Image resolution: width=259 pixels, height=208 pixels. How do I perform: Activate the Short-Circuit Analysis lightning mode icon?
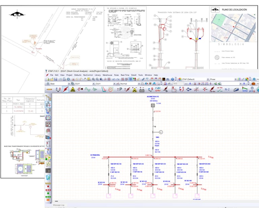pos(65,89)
